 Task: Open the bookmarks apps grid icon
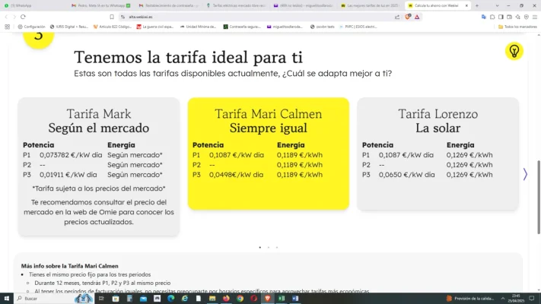point(8,27)
